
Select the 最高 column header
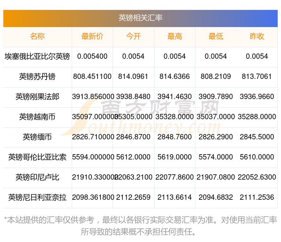(175, 36)
